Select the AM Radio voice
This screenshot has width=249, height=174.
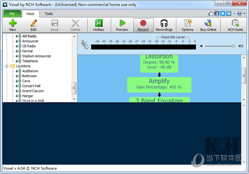29,36
